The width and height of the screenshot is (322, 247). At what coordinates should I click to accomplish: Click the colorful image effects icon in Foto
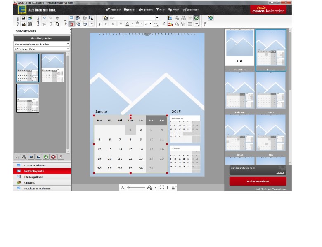click(x=170, y=24)
